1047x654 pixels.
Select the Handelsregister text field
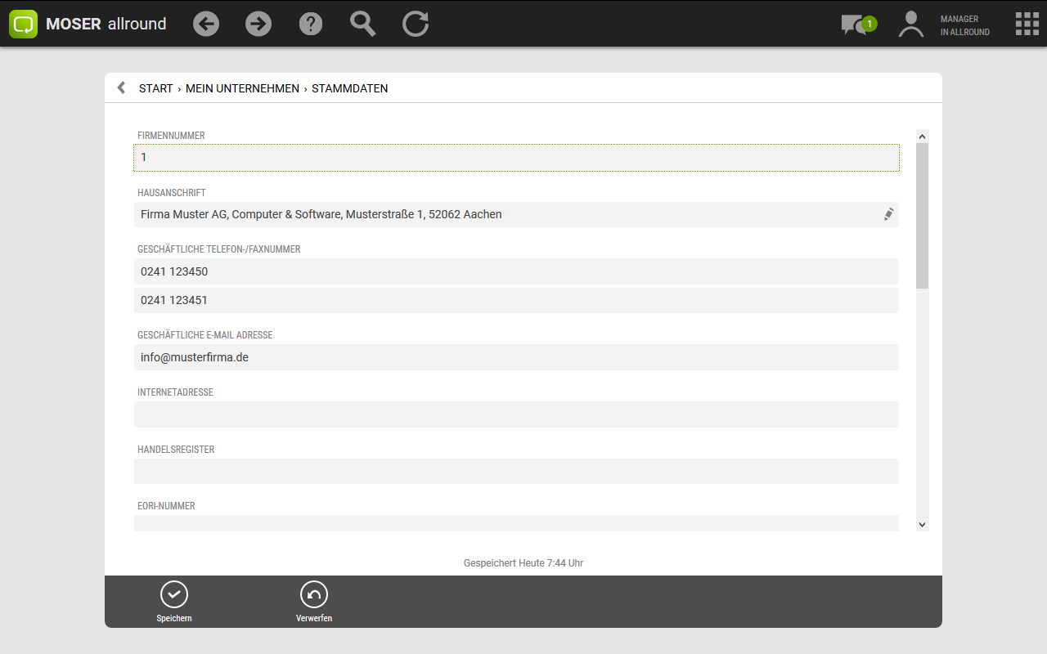click(x=516, y=471)
